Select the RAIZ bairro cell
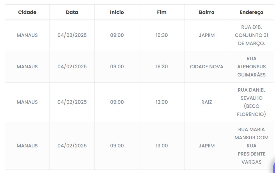 207,102
